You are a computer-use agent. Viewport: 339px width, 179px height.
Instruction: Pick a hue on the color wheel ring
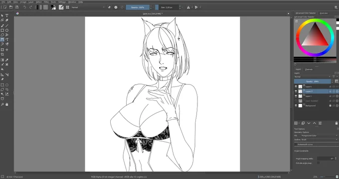tap(315, 21)
